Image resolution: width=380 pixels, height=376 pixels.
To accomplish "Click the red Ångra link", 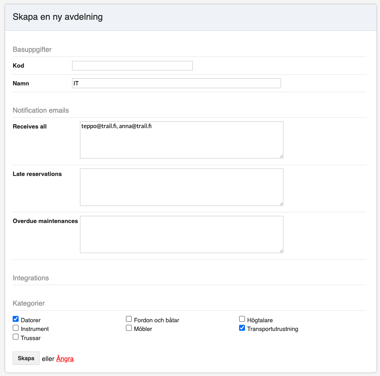I will [65, 359].
